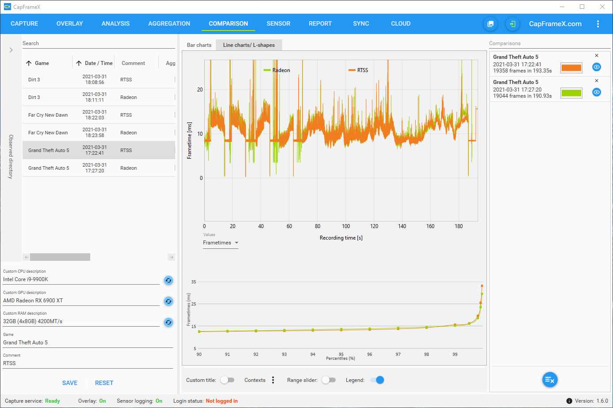Viewport: 613px width, 408px height.
Task: Select the COMPARISON tab
Action: (228, 24)
